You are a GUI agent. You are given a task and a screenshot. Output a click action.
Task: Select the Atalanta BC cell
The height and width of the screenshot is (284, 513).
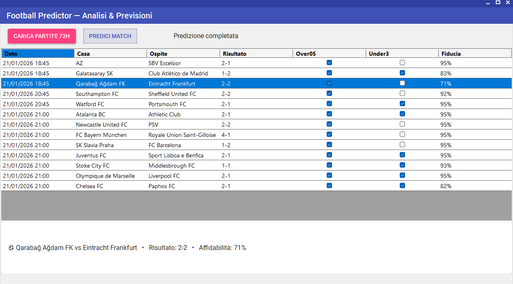pyautogui.click(x=110, y=114)
